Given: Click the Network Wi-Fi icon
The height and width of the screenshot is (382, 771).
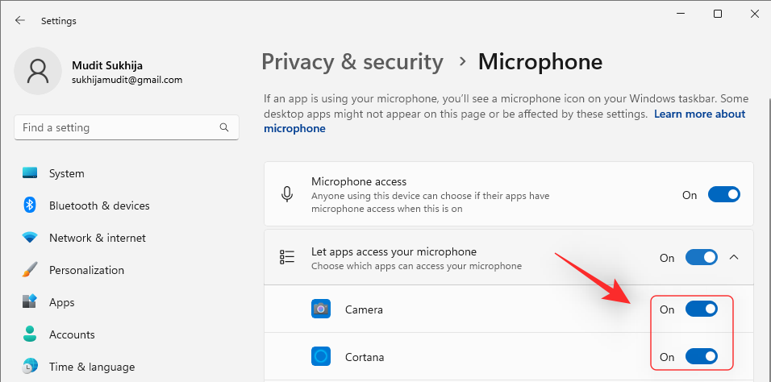Looking at the screenshot, I should pos(30,238).
